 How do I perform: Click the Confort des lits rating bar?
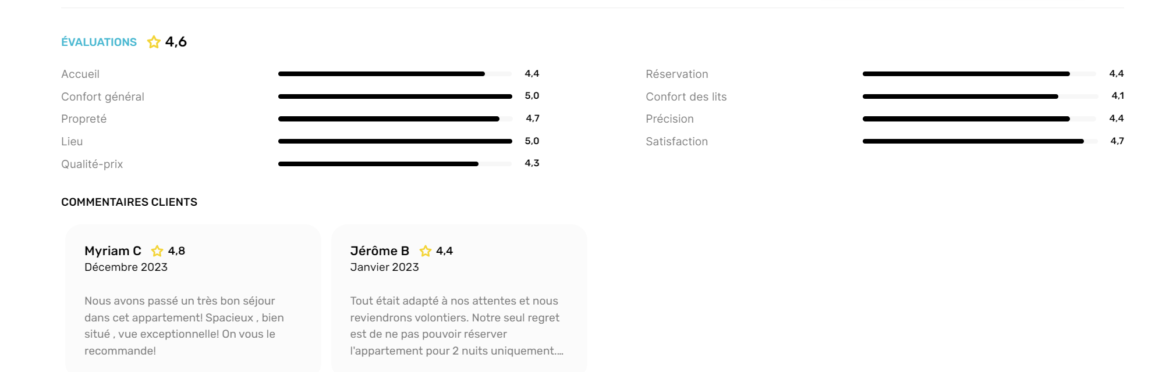tap(979, 96)
